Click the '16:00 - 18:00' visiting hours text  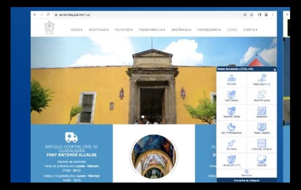point(72,180)
